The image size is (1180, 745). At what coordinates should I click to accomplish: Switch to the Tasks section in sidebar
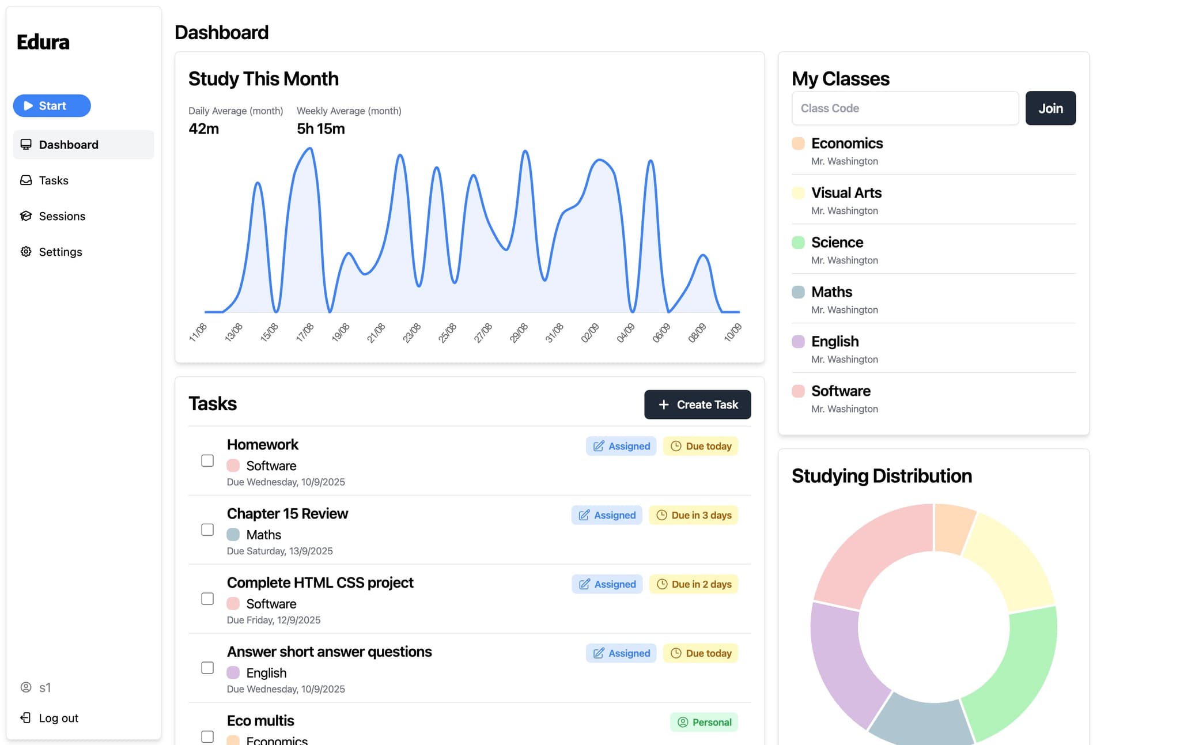pyautogui.click(x=54, y=180)
